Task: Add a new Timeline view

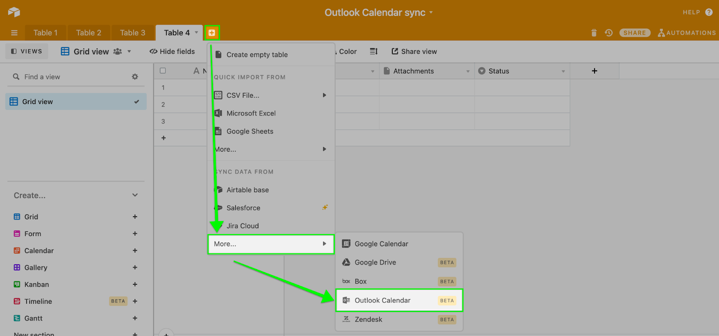Action: (x=135, y=301)
